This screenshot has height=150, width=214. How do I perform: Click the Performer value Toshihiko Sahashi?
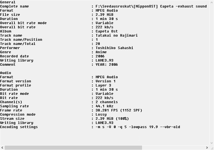point(114,48)
